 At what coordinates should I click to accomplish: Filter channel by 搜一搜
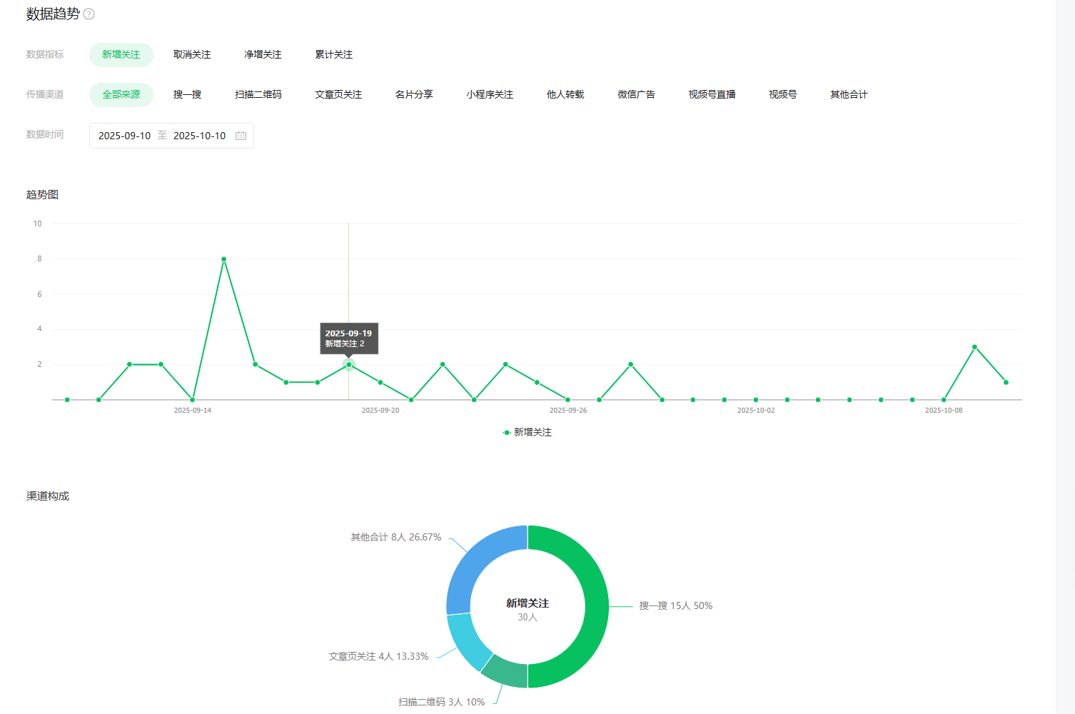(x=187, y=95)
